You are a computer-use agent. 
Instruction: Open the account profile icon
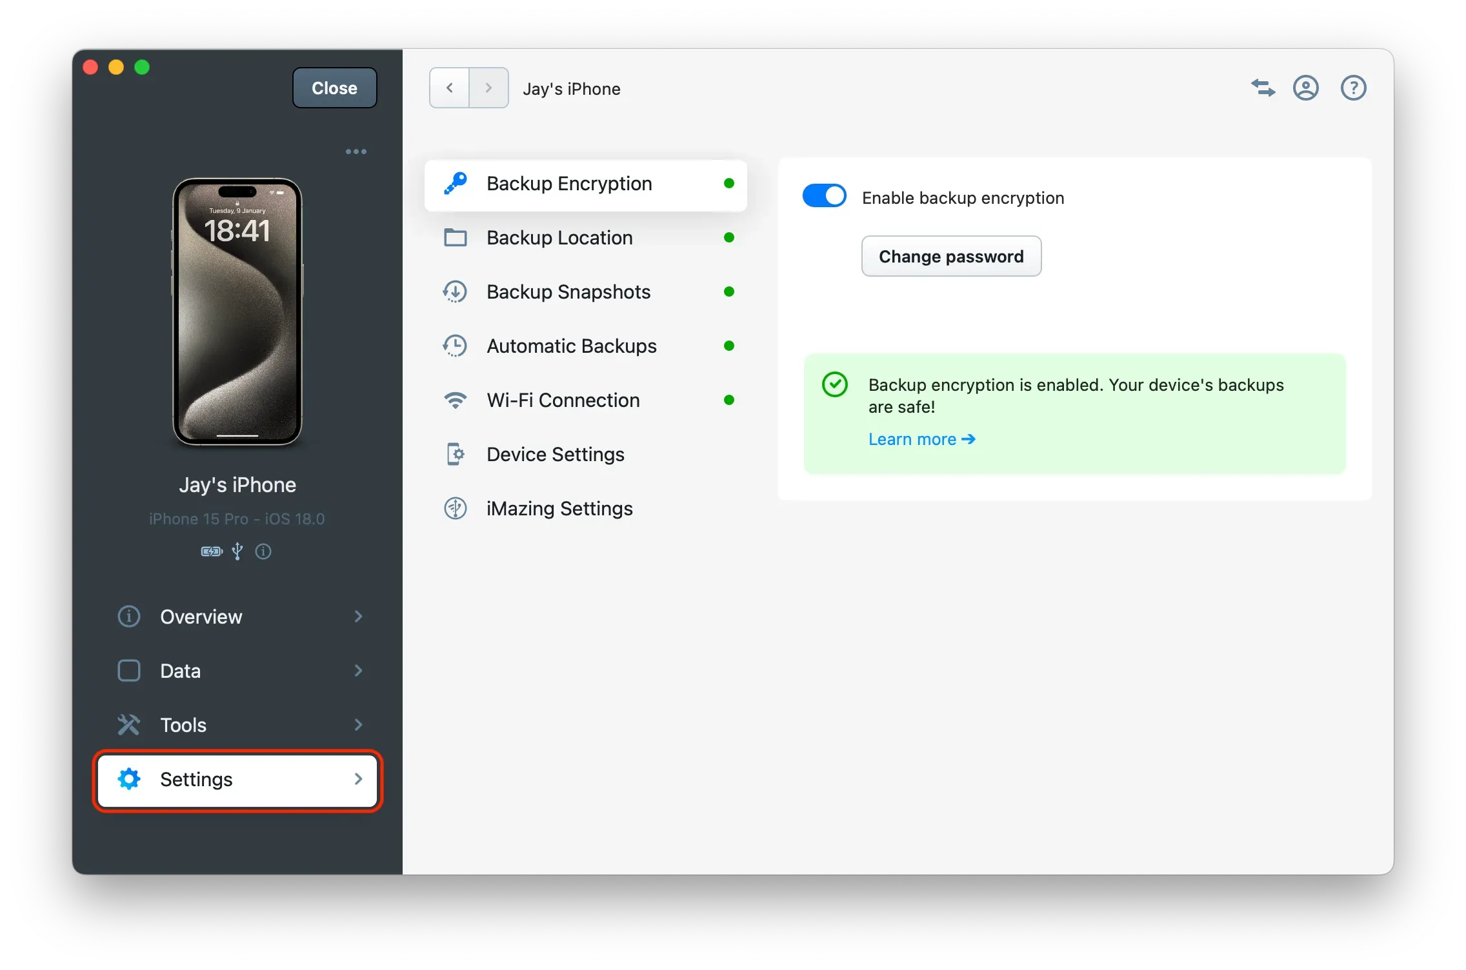point(1306,88)
